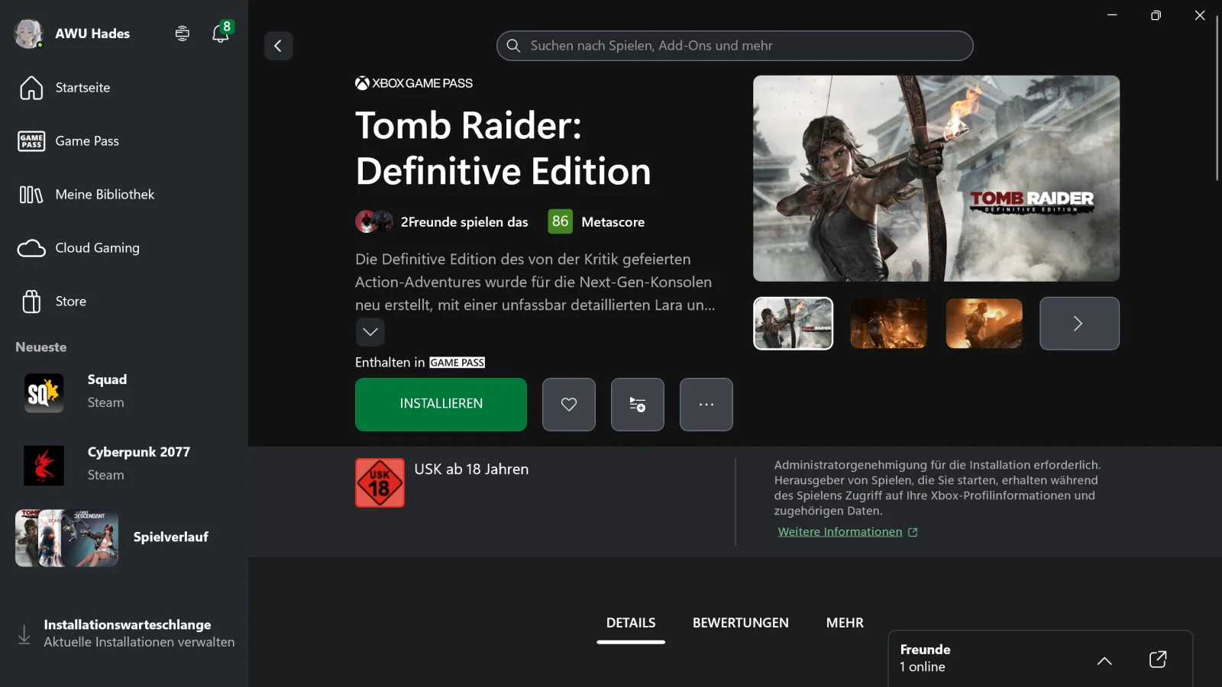Click the Xbox Game Pass logo
This screenshot has width=1222, height=687.
(414, 83)
